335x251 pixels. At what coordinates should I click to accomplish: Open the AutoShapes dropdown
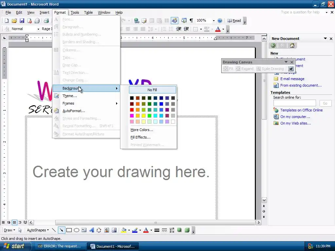coord(38,230)
